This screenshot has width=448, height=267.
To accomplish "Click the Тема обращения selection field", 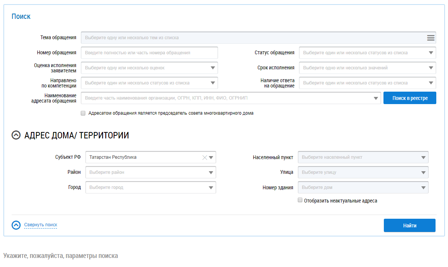I will point(253,38).
